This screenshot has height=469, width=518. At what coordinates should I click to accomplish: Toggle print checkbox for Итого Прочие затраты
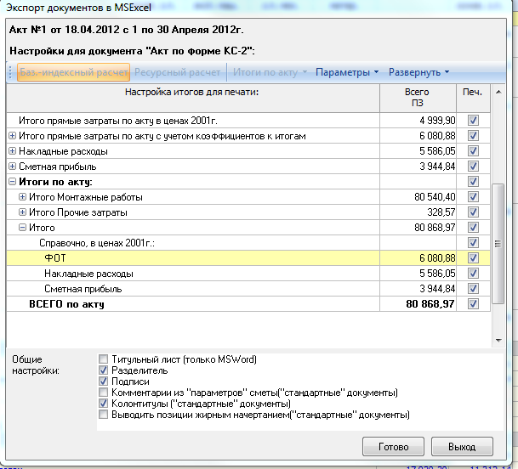click(x=473, y=212)
